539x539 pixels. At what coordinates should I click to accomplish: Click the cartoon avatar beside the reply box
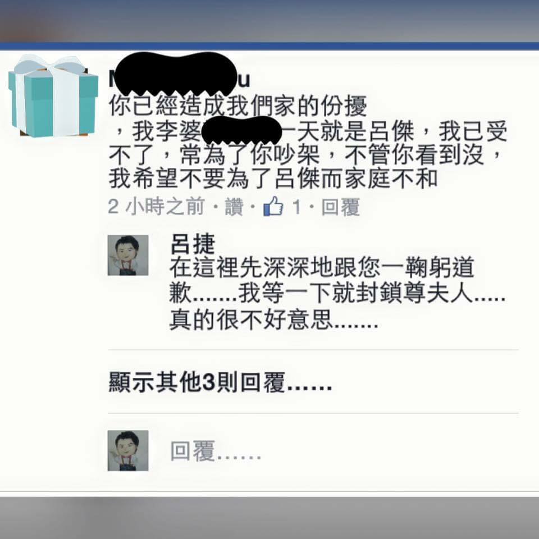pyautogui.click(x=128, y=450)
